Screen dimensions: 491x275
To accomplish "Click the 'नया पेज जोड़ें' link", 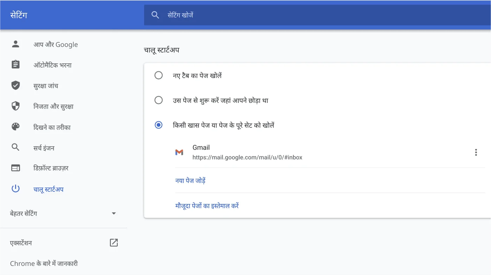I will [190, 181].
